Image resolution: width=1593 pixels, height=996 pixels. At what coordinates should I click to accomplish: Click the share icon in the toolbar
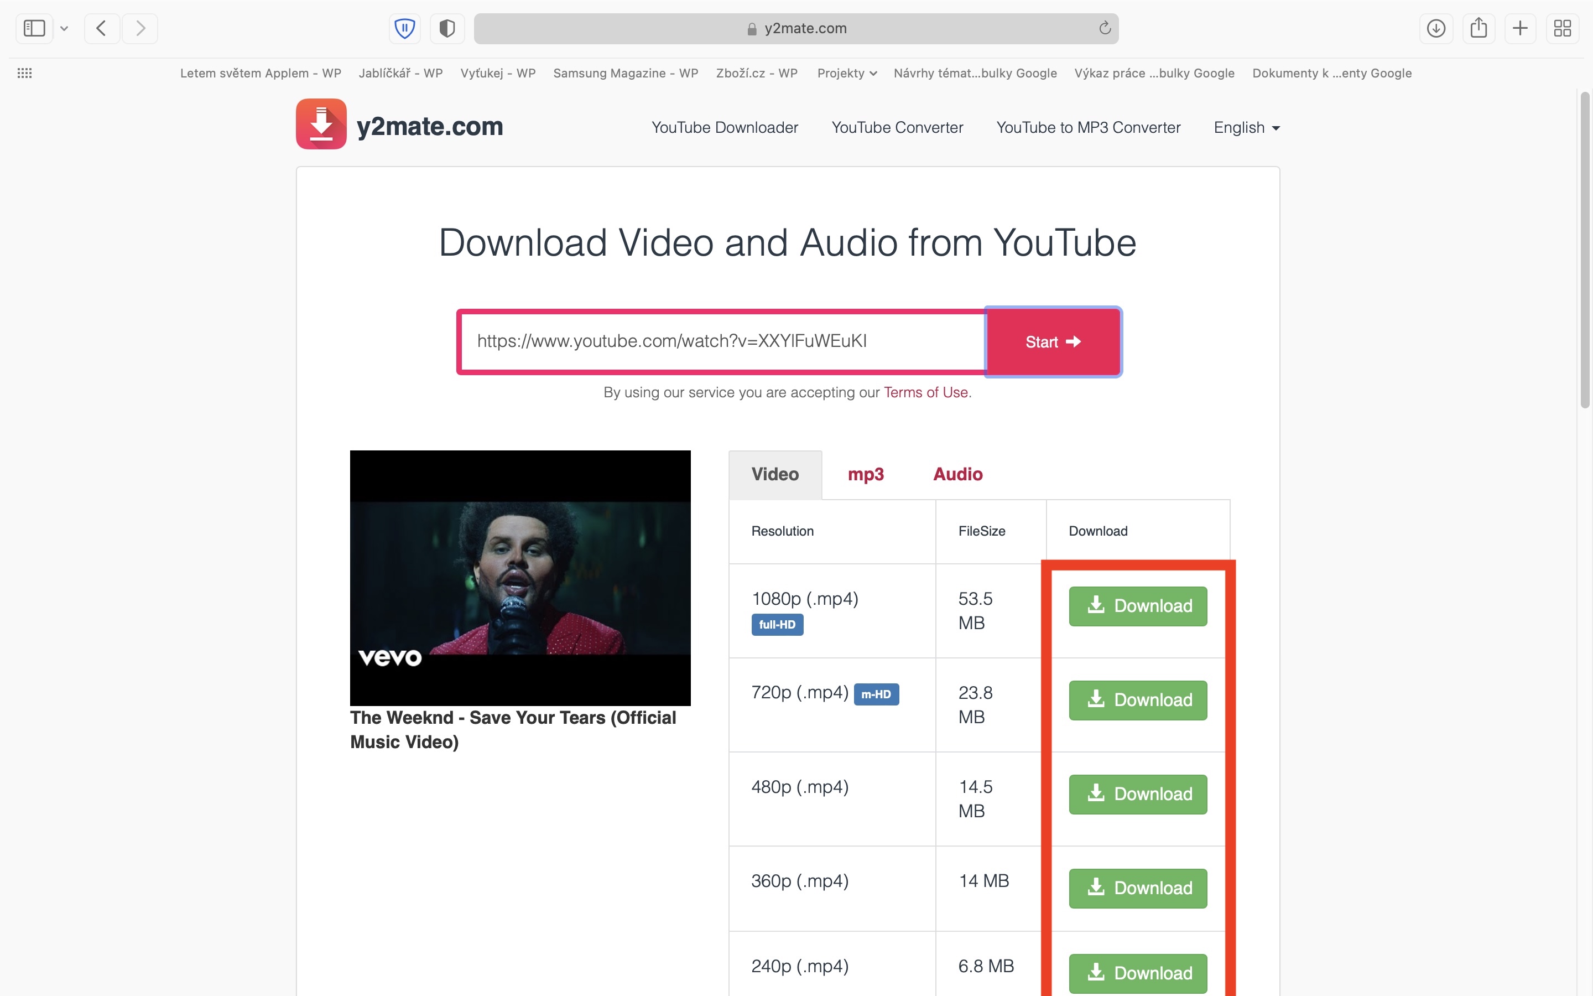point(1479,28)
